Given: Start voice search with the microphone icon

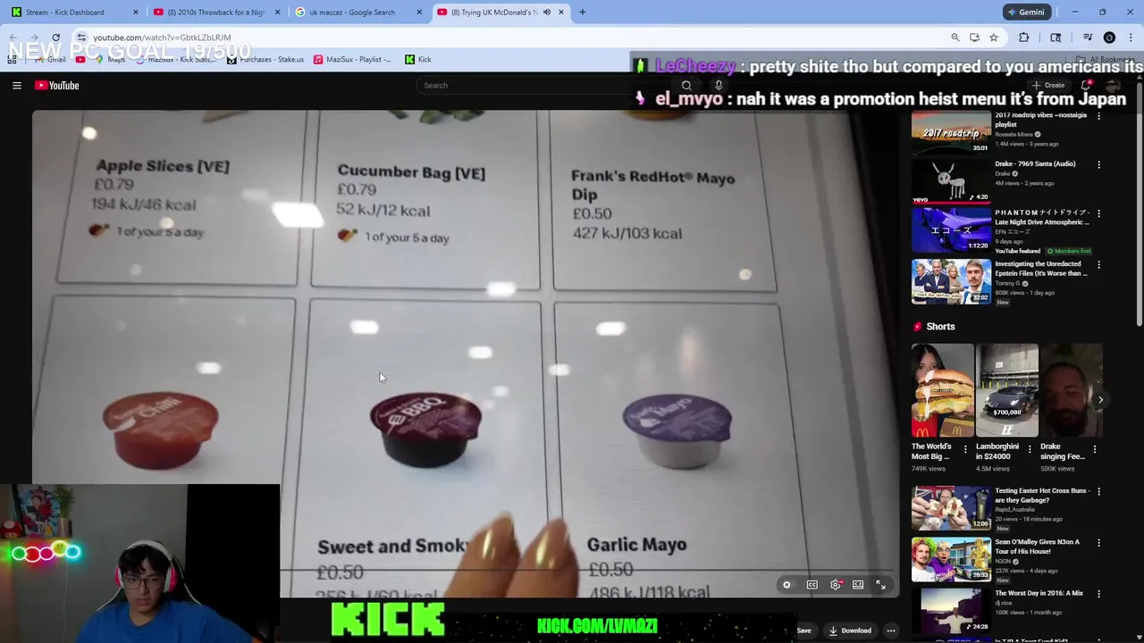Looking at the screenshot, I should [x=719, y=86].
